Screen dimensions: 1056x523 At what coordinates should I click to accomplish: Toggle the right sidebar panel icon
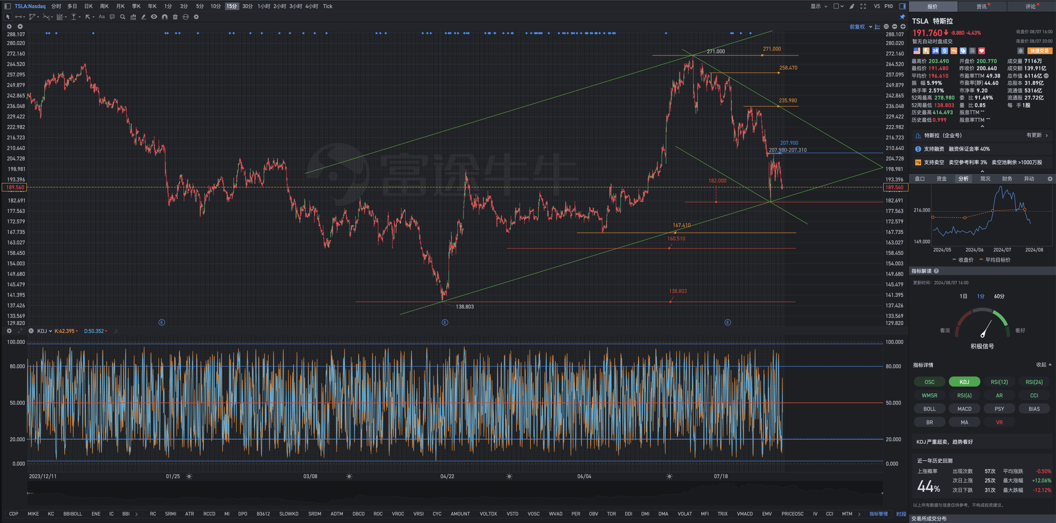[x=902, y=6]
